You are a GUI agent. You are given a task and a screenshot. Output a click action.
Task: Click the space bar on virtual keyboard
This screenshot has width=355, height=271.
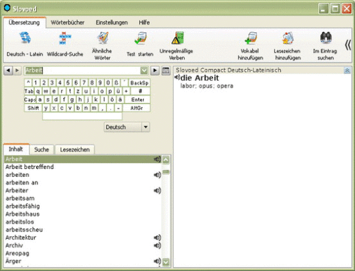point(82,116)
